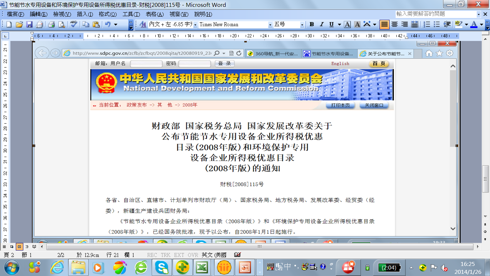Click browser back arrow in embedded image

pos(42,53)
